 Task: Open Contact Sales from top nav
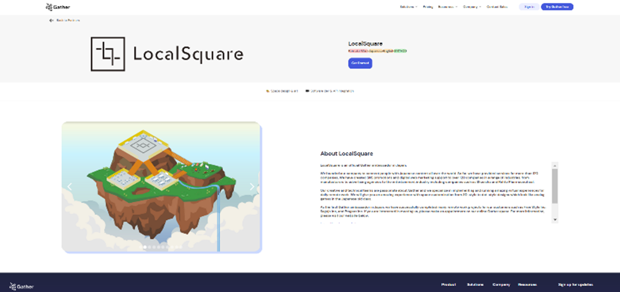point(497,7)
